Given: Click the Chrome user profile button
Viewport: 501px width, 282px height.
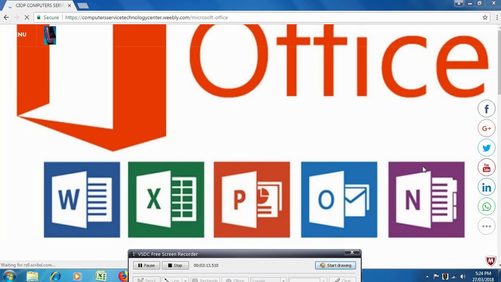Looking at the screenshot, I should [459, 3].
